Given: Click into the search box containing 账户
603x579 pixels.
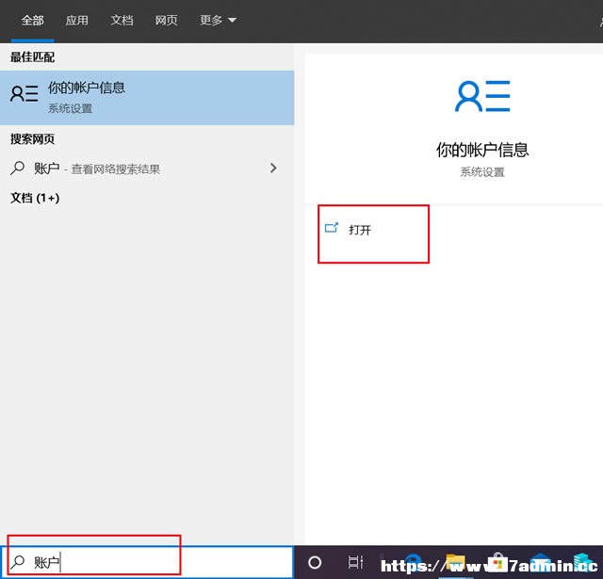Looking at the screenshot, I should 147,562.
